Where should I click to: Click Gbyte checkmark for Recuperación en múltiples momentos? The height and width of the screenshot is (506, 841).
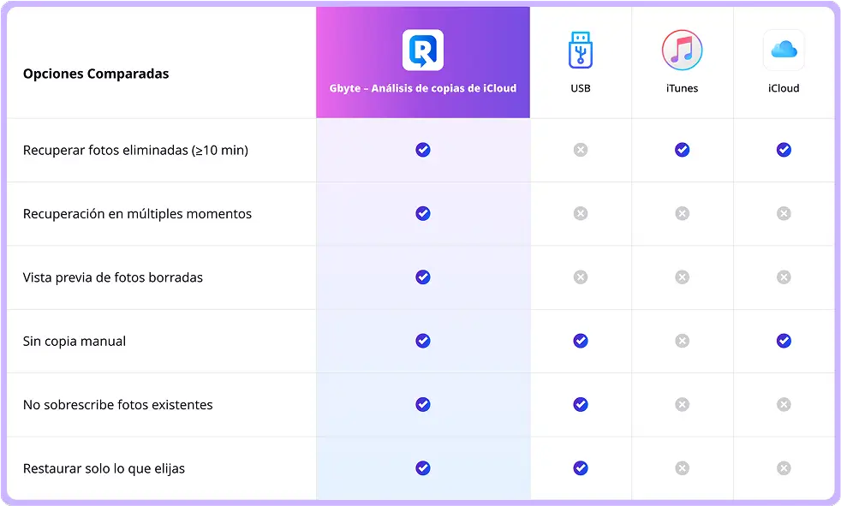click(x=423, y=213)
